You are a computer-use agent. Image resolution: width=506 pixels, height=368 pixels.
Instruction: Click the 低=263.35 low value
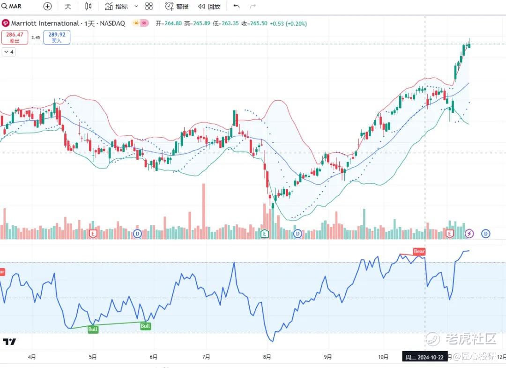pyautogui.click(x=226, y=23)
